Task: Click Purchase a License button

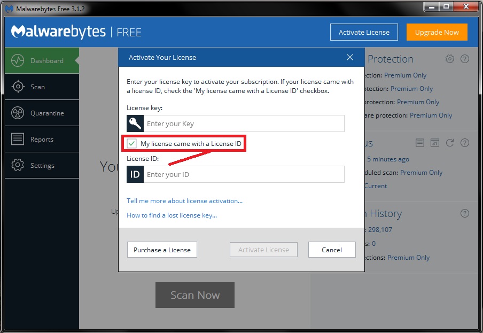Action: tap(162, 250)
